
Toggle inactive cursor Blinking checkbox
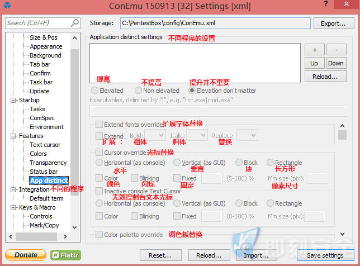[x=134, y=216]
